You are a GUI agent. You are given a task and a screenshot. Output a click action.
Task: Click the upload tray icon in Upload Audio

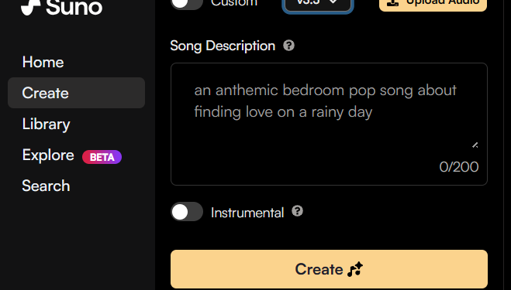click(394, 2)
